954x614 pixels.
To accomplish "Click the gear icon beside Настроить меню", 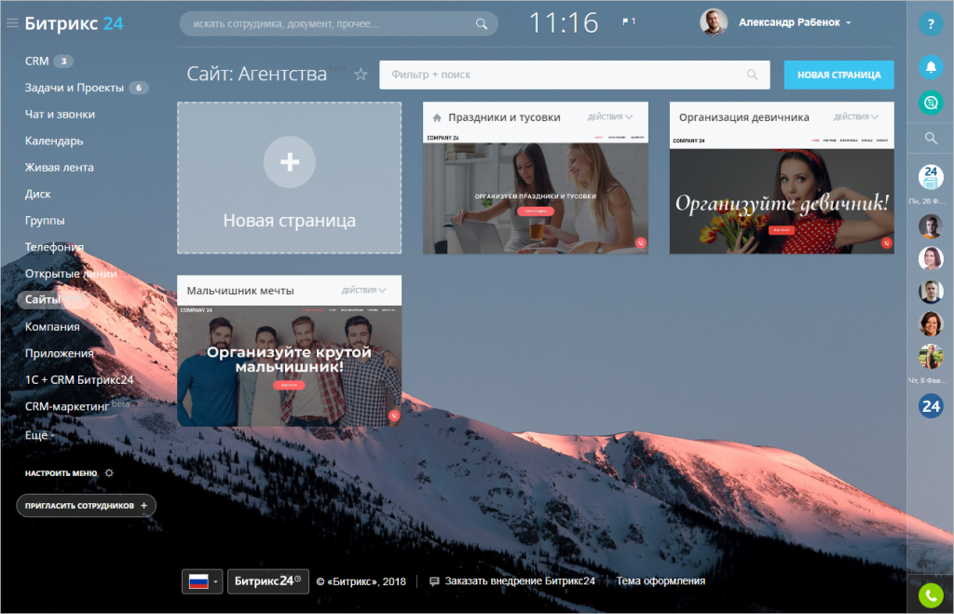I will pyautogui.click(x=109, y=473).
